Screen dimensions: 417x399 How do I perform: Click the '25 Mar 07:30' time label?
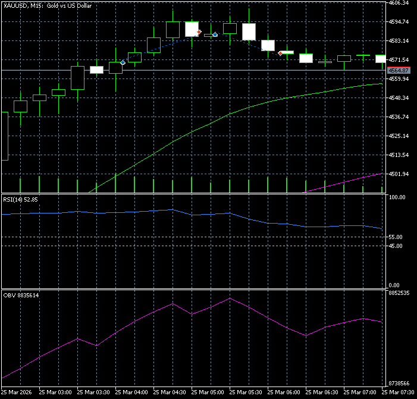click(398, 392)
